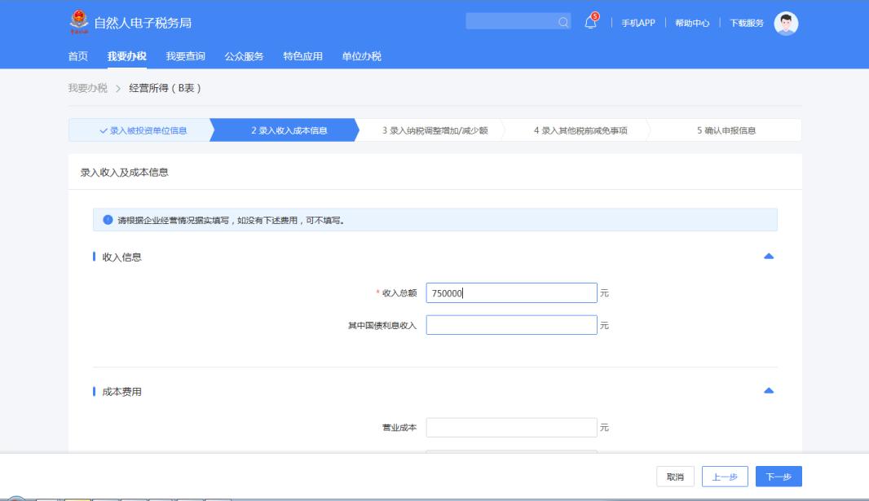Click 下载服务 link in header

[746, 23]
